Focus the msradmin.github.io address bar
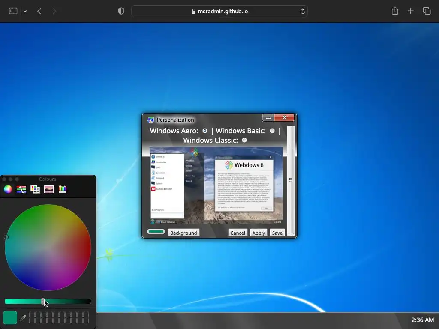Image resolution: width=439 pixels, height=329 pixels. point(219,12)
